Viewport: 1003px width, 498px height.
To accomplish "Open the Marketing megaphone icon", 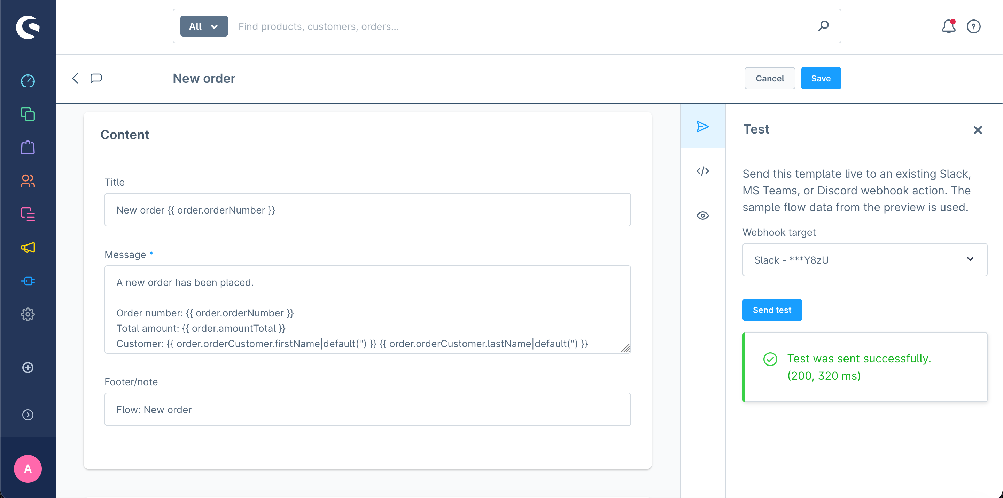I will click(28, 248).
